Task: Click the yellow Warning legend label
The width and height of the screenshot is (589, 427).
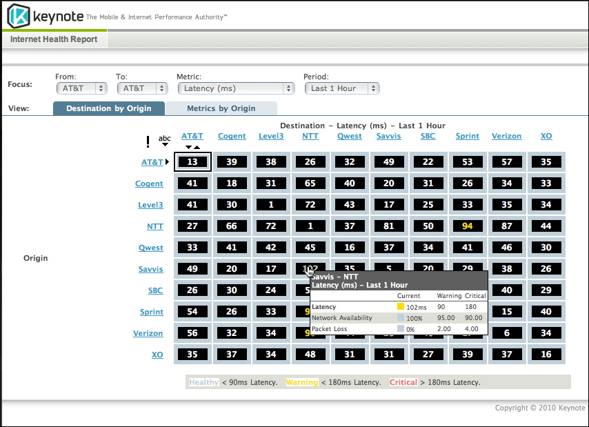Action: pos(302,382)
